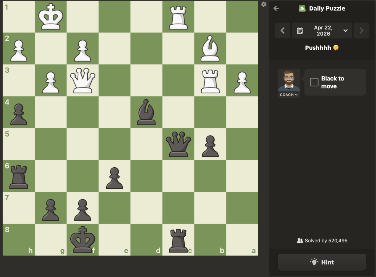The width and height of the screenshot is (376, 277).
Task: Select the black king on f8
Action: coord(83,239)
